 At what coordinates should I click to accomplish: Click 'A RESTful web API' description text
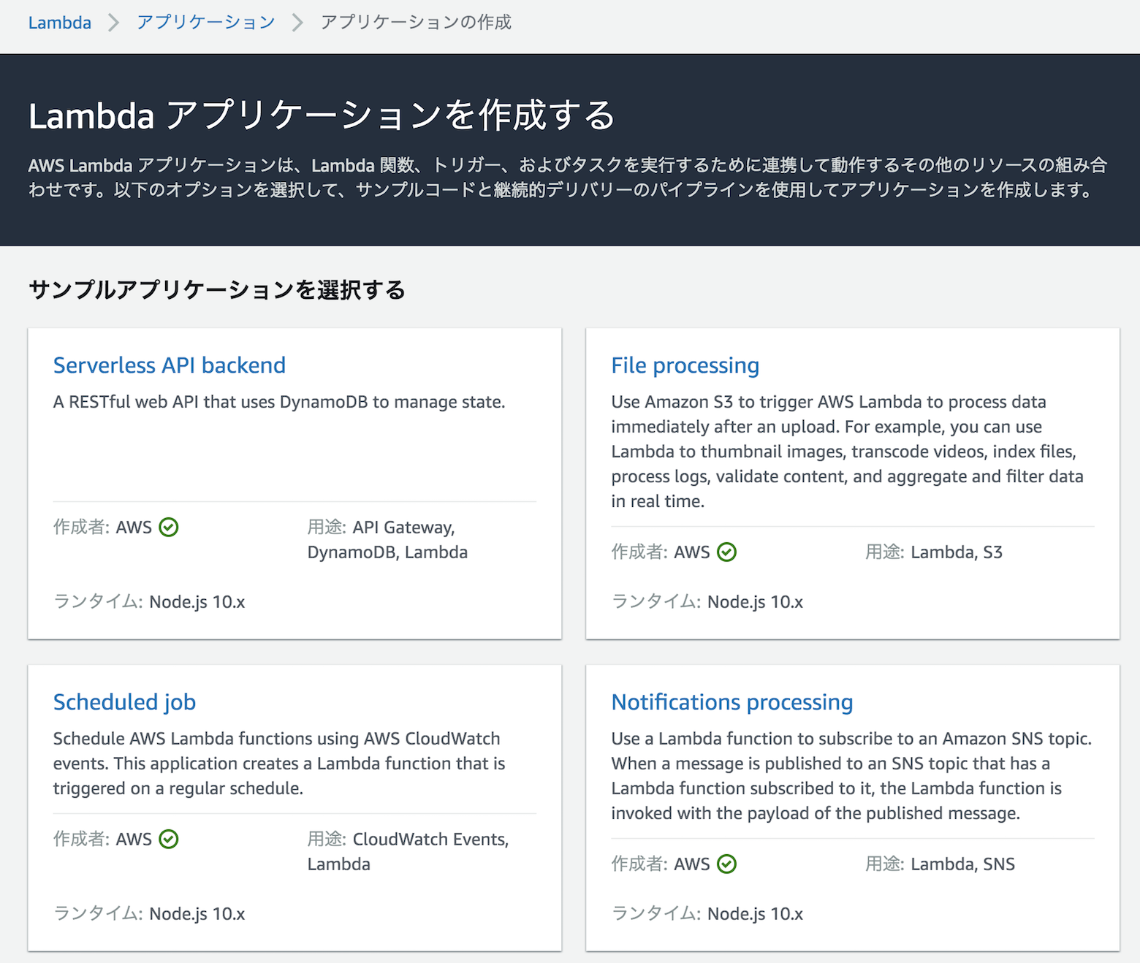[279, 402]
